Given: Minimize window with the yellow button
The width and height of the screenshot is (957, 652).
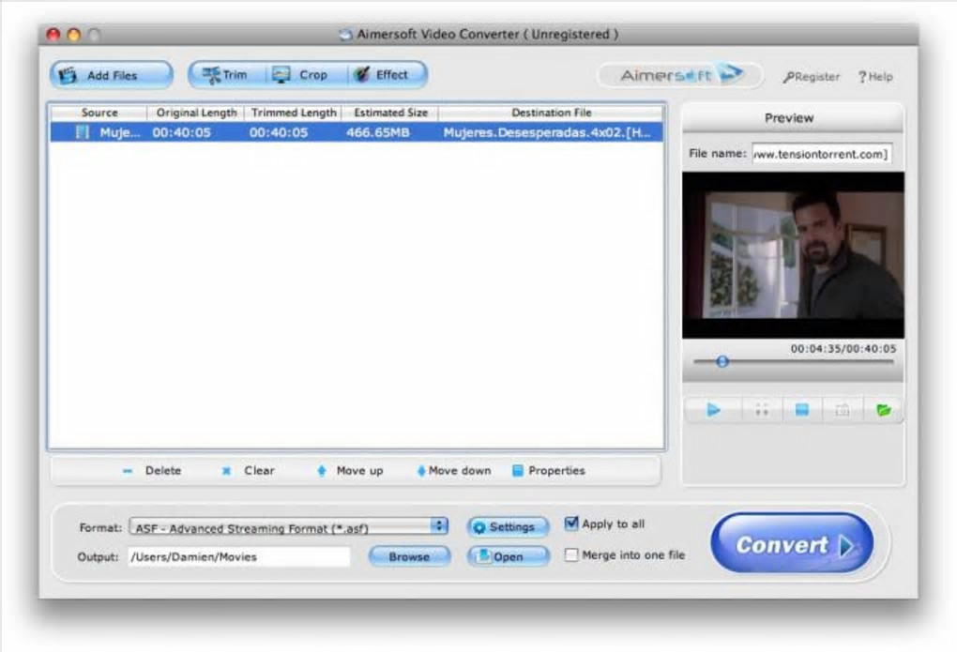Looking at the screenshot, I should [x=74, y=34].
